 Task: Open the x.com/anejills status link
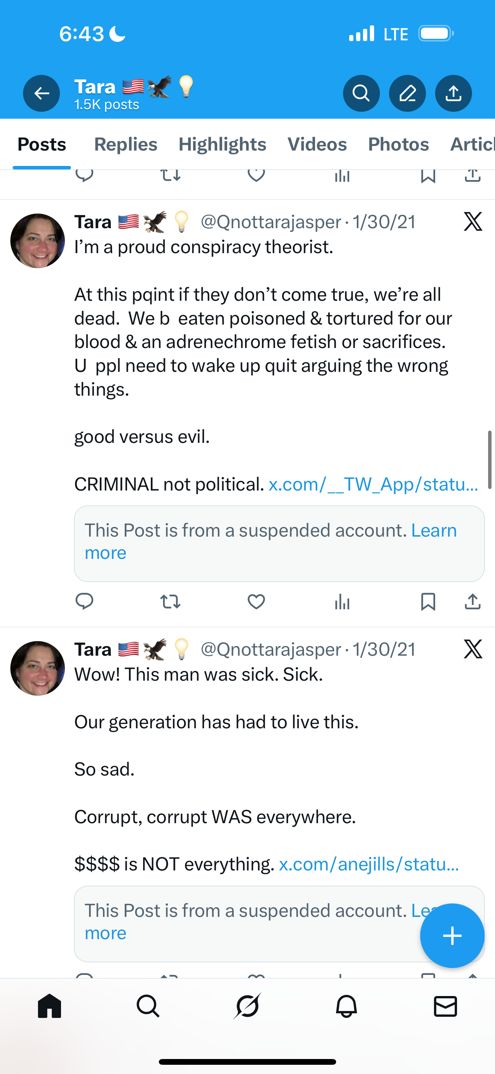tap(369, 864)
